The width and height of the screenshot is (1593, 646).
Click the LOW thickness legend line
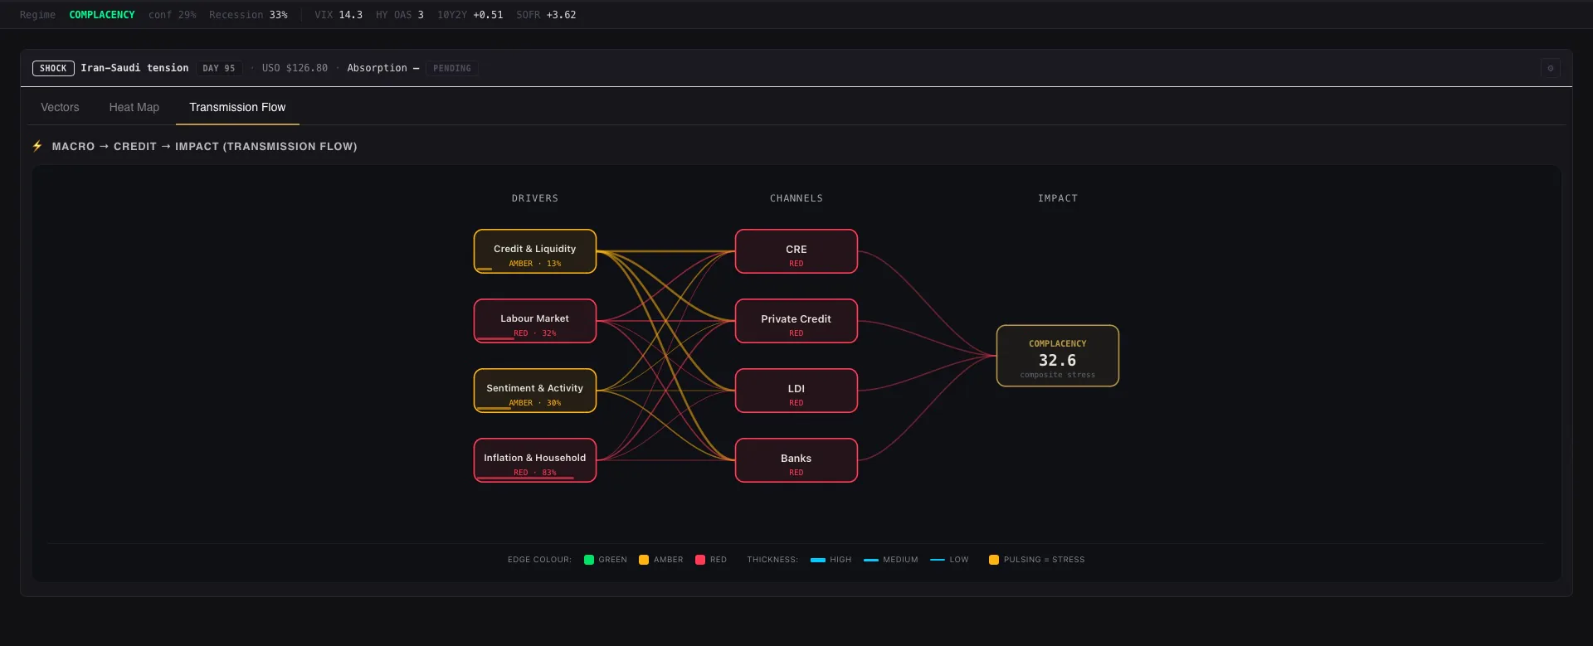click(938, 560)
